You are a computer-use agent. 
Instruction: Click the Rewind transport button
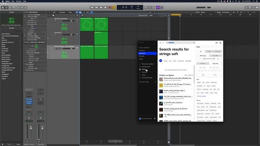coord(92,7)
